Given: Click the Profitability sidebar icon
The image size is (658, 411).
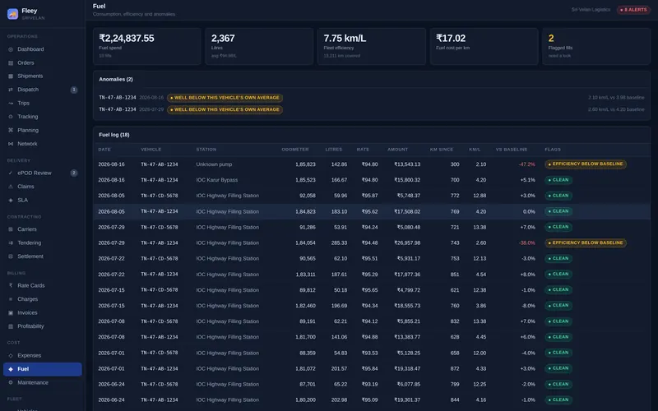Looking at the screenshot, I should (x=11, y=326).
